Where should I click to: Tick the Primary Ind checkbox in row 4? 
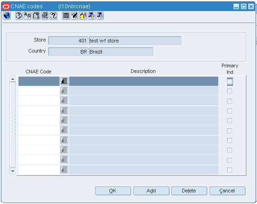(229, 111)
